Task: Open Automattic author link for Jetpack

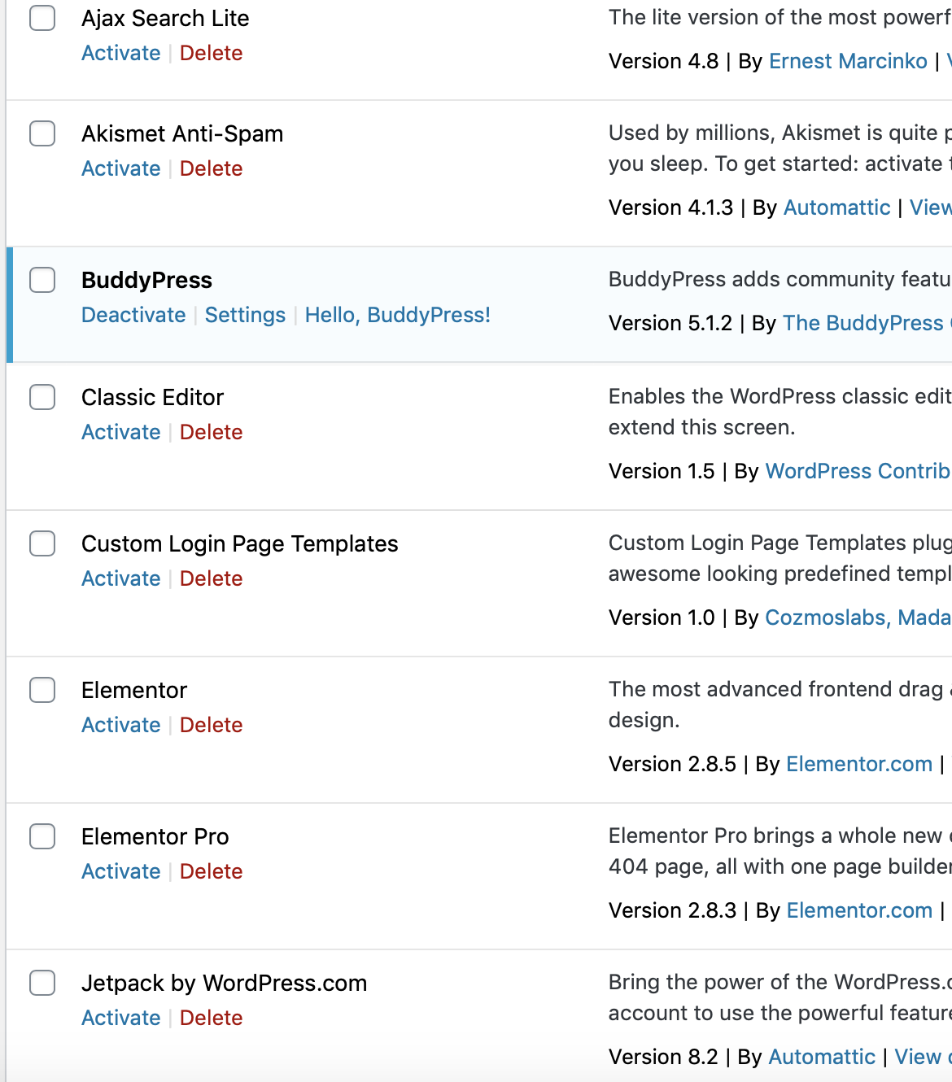Action: [x=822, y=1057]
